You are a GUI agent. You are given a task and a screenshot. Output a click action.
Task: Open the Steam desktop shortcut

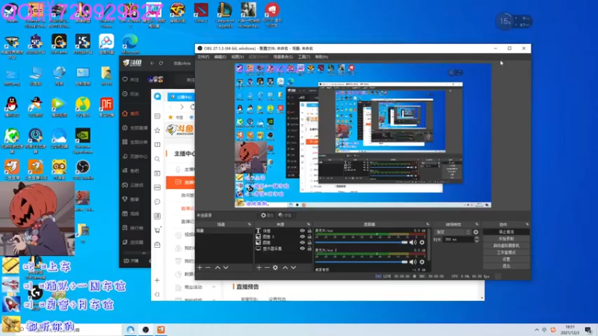[11, 13]
